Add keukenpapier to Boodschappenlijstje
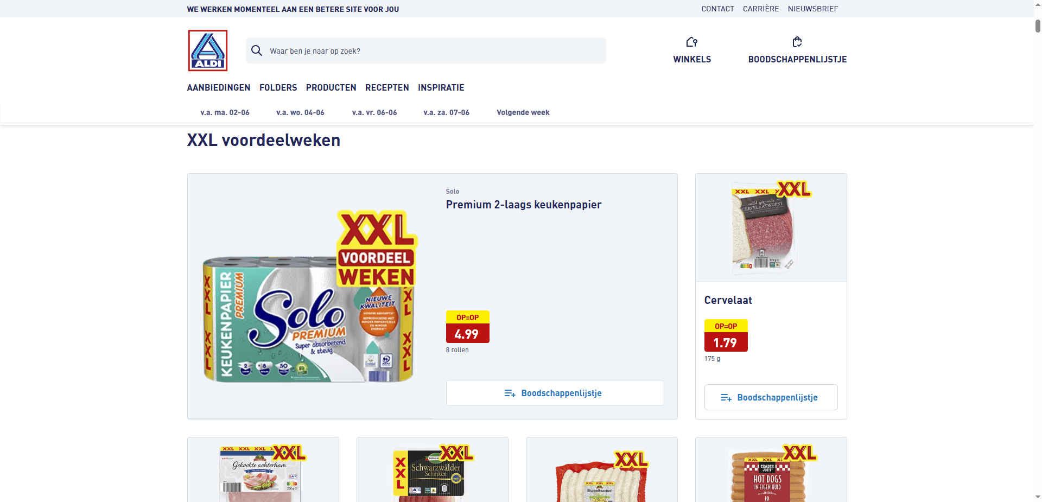 (555, 393)
